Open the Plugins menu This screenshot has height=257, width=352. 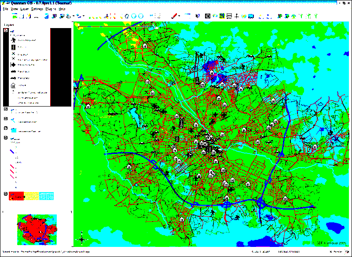[x=50, y=9]
